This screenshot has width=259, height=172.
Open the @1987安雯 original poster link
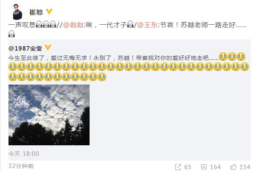[x=25, y=49]
